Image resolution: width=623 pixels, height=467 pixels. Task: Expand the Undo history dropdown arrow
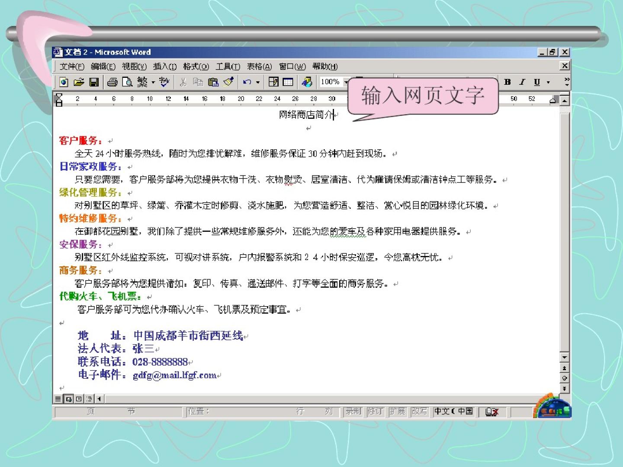click(x=258, y=82)
